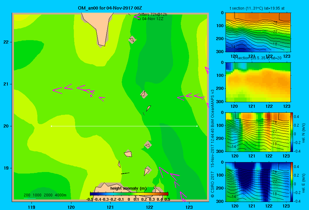Click the 0.5 tick on height anomaly bar

tap(167, 199)
